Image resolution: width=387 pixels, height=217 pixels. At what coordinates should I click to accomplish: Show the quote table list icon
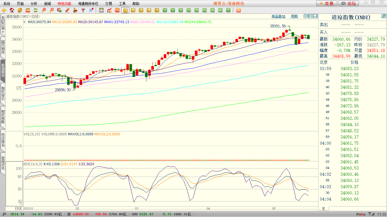[101, 10]
